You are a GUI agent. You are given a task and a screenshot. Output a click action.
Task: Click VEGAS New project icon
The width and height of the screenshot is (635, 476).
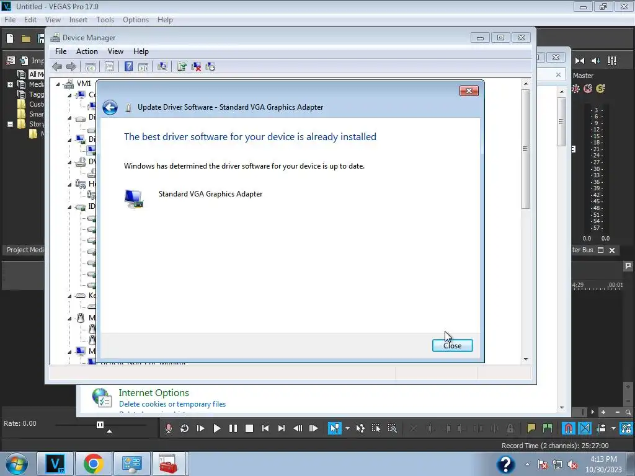[10, 38]
